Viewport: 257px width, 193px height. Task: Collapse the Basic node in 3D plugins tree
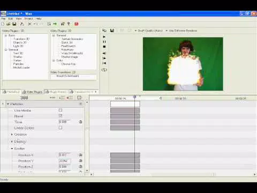pos(6,35)
